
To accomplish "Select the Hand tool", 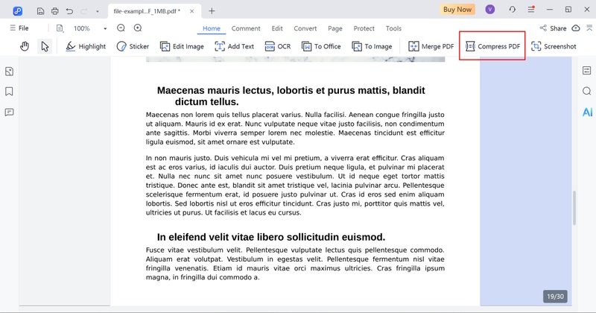I will [25, 46].
